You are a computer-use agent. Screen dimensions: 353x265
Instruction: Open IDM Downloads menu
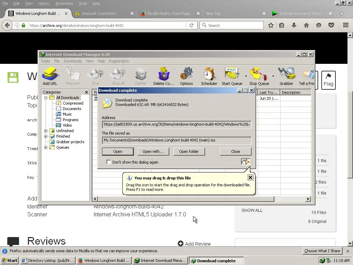[73, 61]
